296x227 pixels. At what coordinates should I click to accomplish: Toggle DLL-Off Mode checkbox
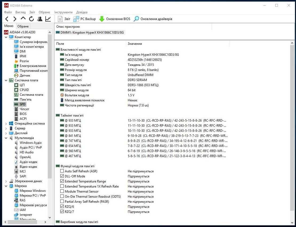pos(62,176)
